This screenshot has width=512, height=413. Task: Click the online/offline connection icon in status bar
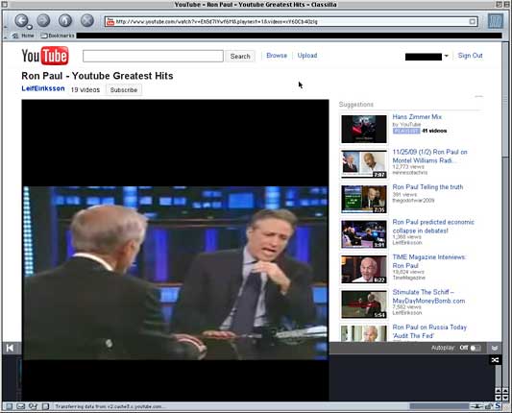[477, 406]
